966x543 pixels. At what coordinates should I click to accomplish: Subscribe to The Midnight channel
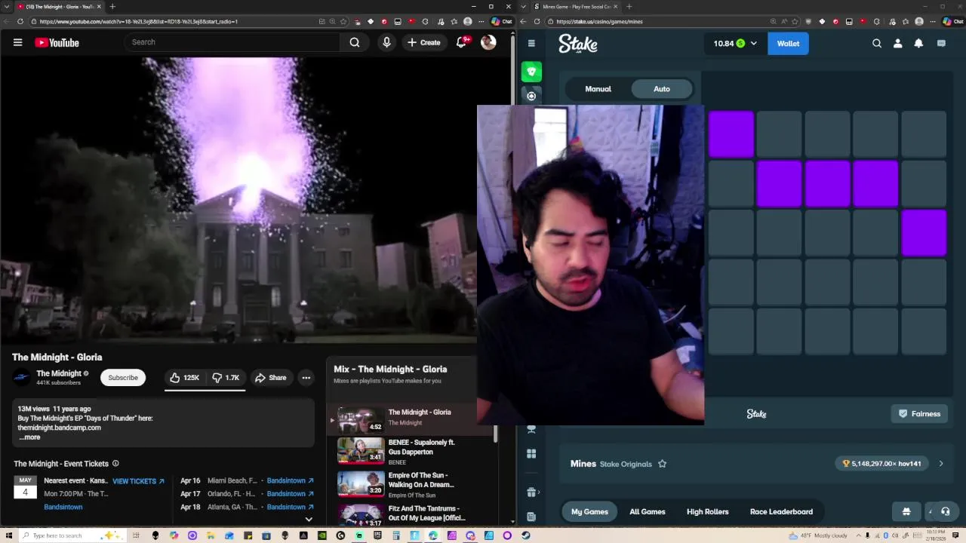[123, 377]
